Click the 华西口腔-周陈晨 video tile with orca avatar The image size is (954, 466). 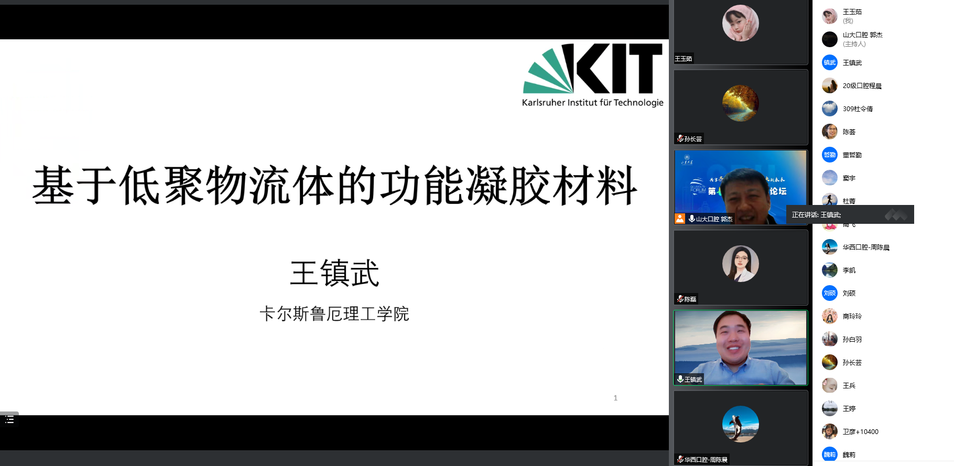(x=740, y=425)
